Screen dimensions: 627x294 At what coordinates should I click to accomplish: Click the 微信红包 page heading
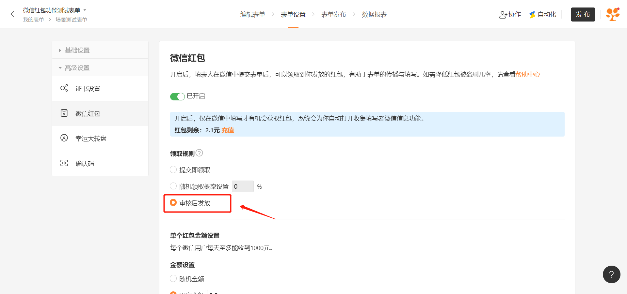point(187,58)
